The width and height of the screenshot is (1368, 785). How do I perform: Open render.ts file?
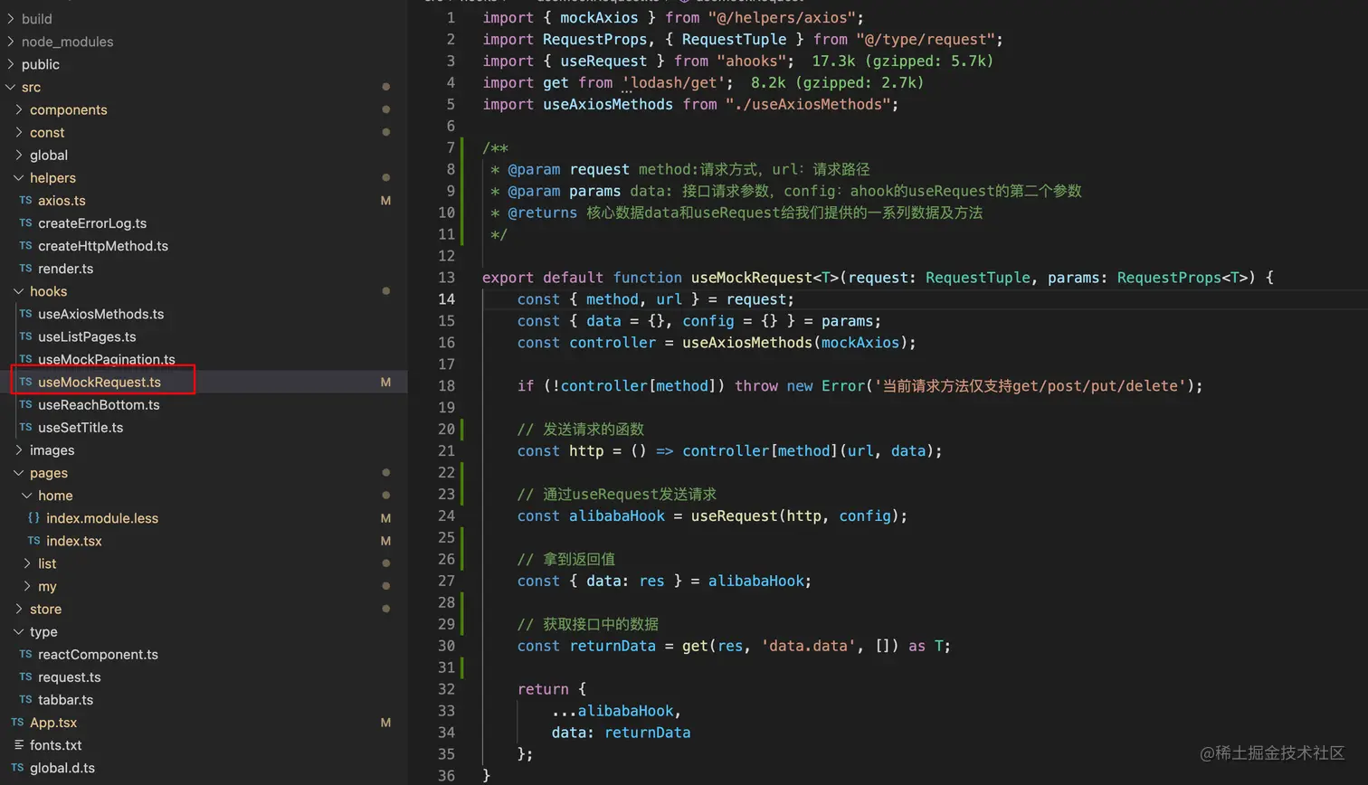click(65, 269)
